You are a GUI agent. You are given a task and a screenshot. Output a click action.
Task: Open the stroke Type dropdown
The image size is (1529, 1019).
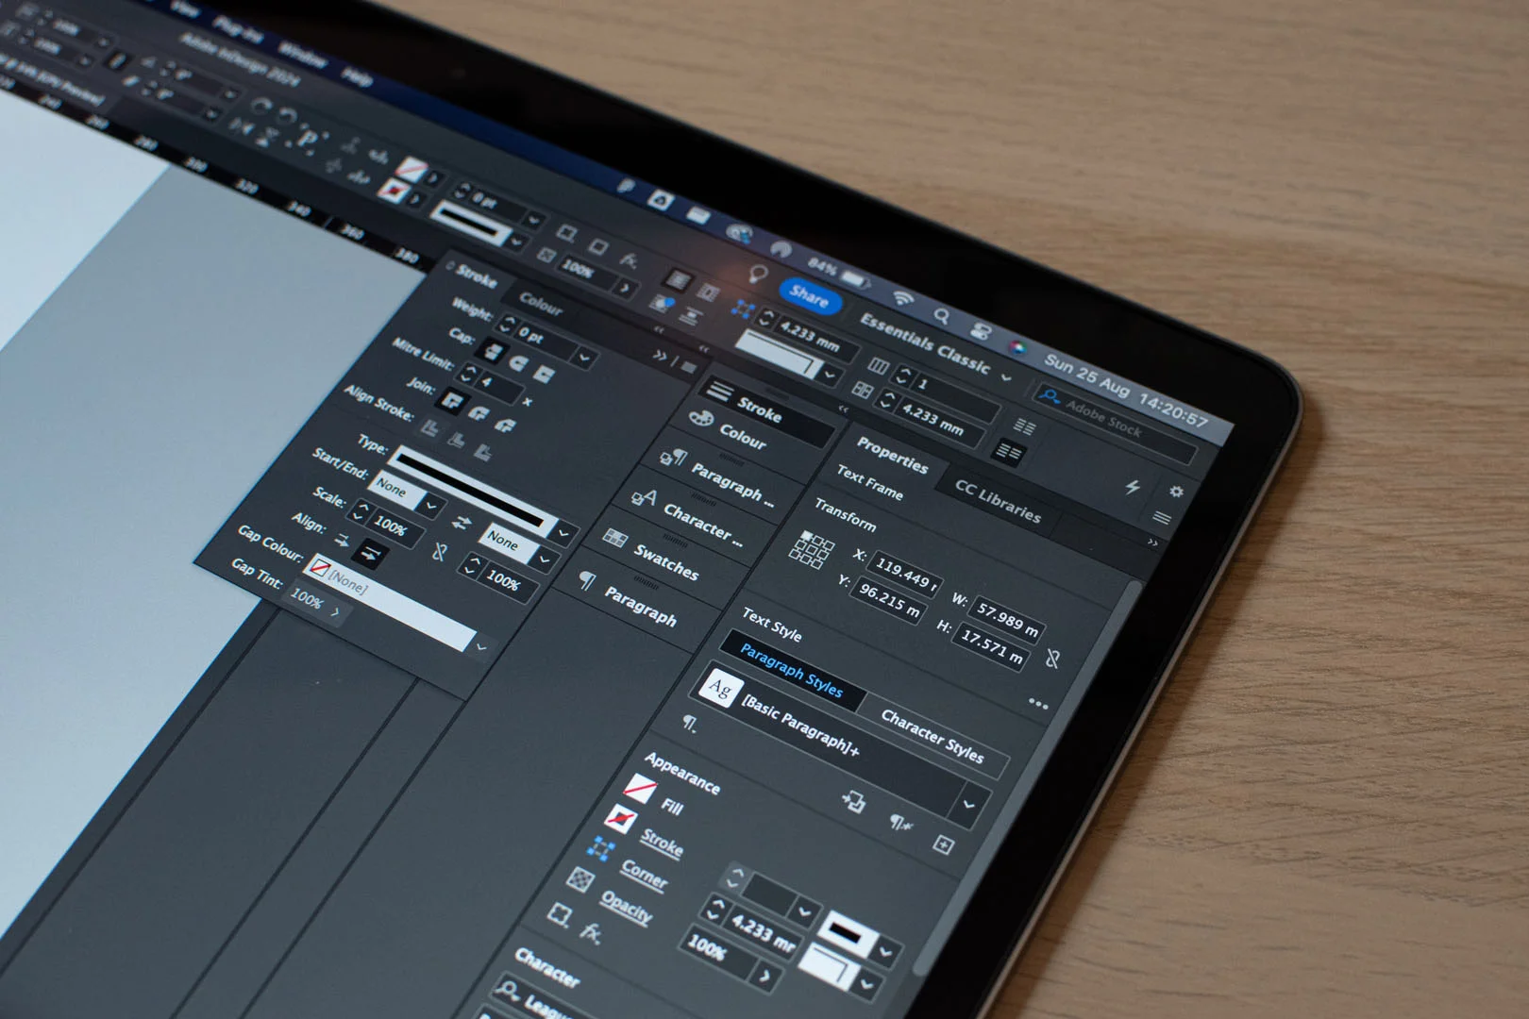tap(563, 534)
